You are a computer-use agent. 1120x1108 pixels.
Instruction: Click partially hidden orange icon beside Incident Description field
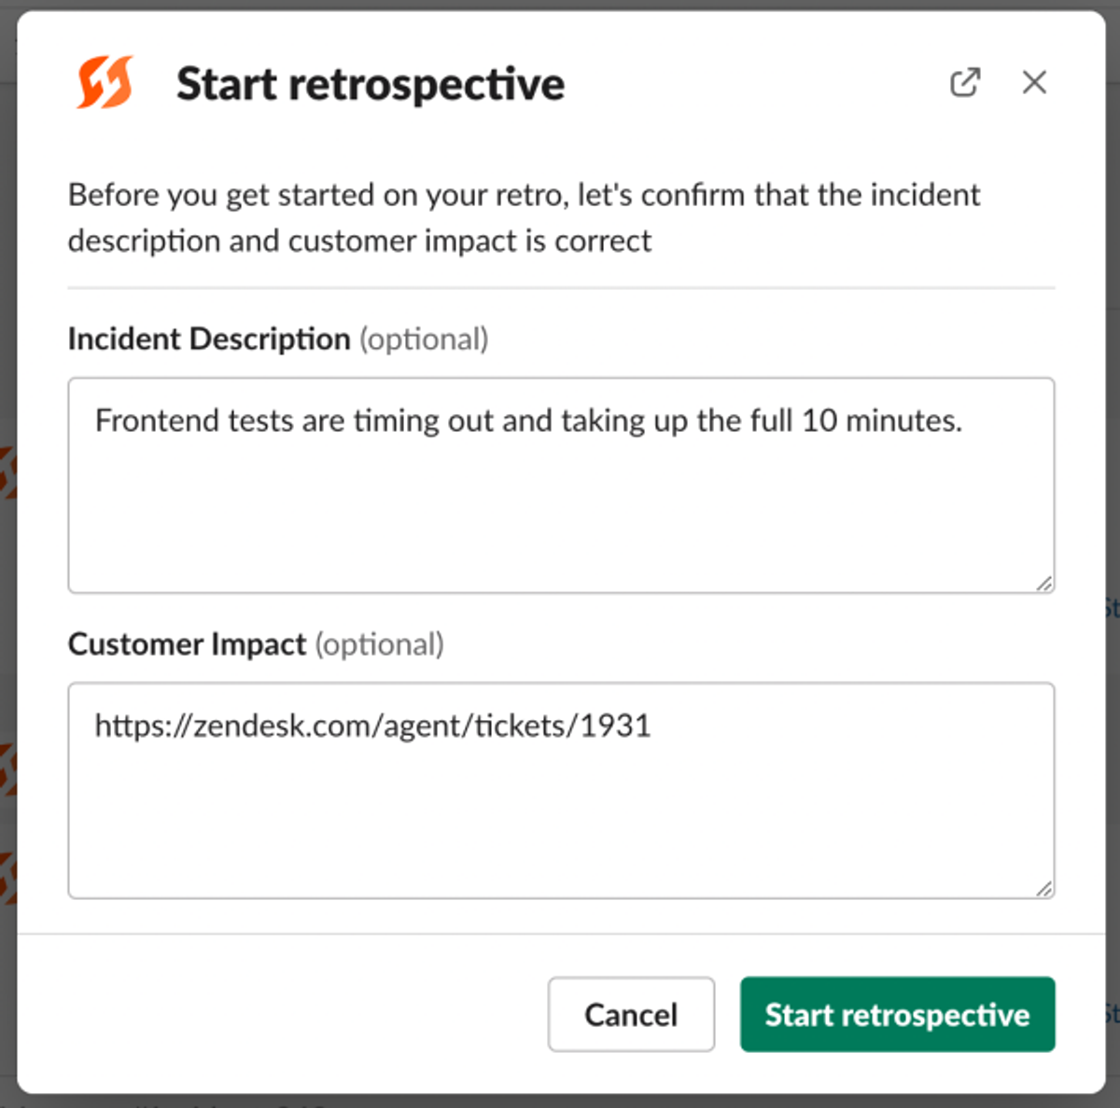(x=7, y=472)
